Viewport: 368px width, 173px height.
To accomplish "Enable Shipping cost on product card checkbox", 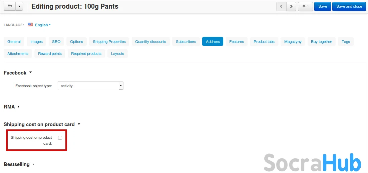I will click(60, 138).
